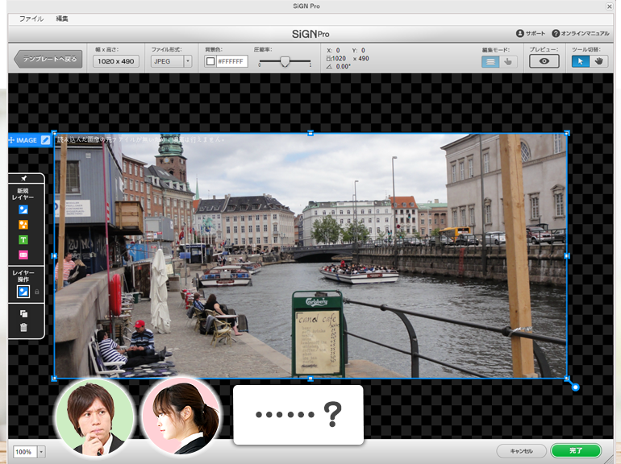The width and height of the screenshot is (621, 464).
Task: Click the right-middle resize handle
Action: (567, 256)
